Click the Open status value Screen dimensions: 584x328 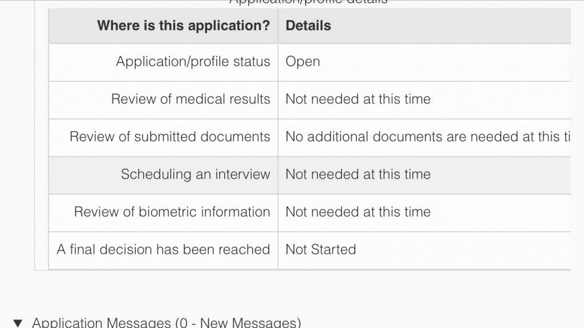302,62
